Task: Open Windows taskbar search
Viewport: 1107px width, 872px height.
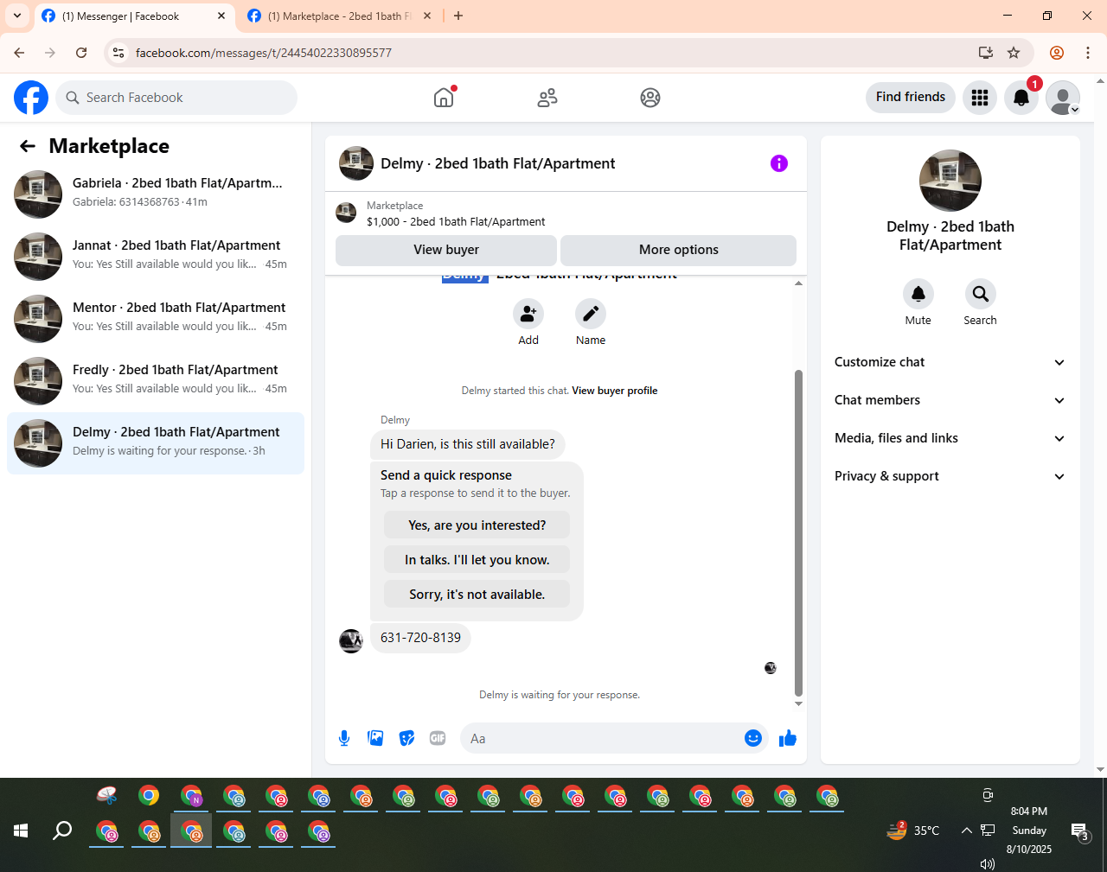Action: [x=62, y=831]
